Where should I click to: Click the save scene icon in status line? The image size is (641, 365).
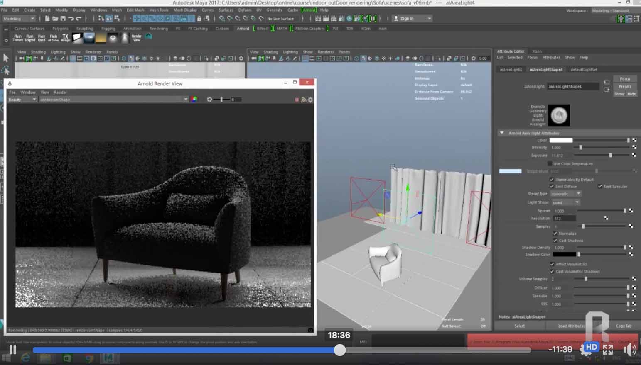[x=63, y=19]
